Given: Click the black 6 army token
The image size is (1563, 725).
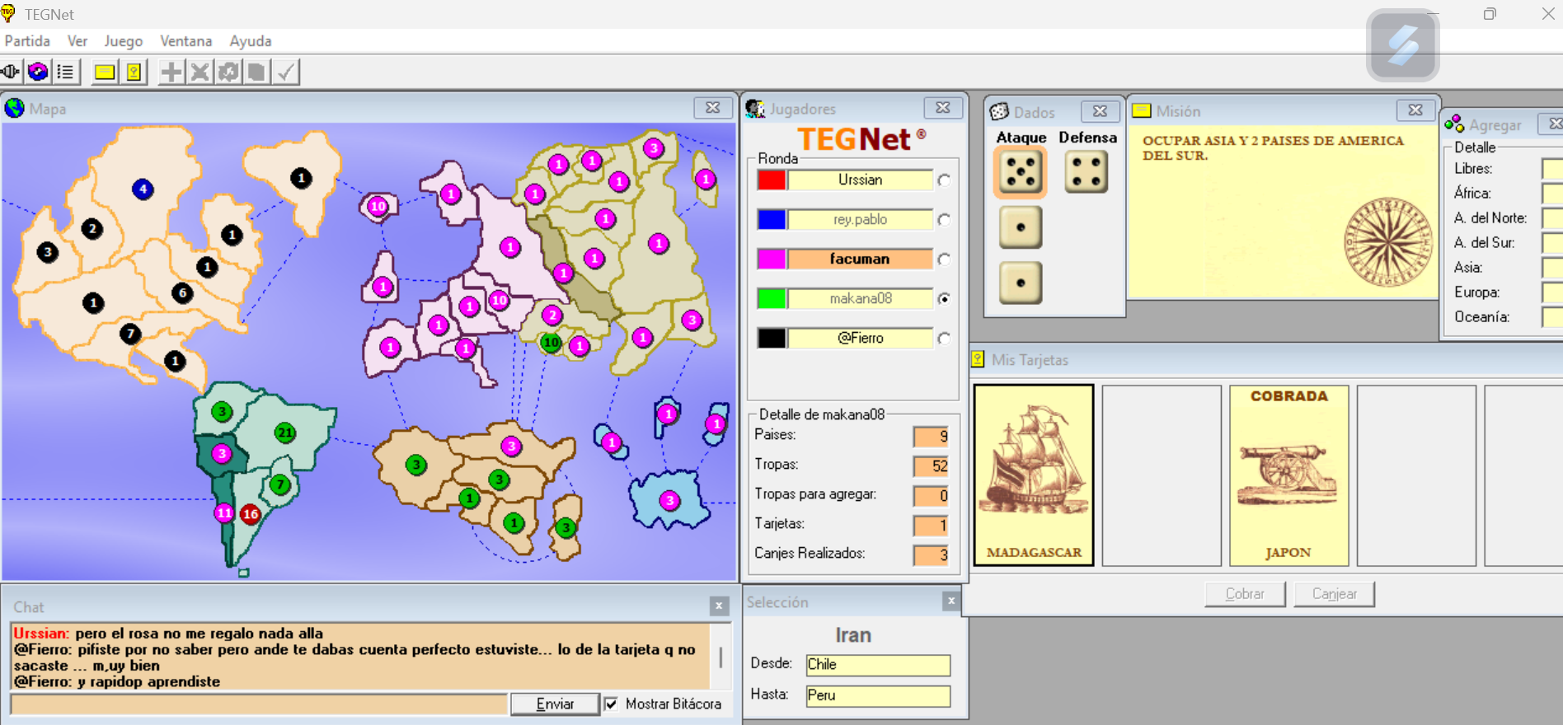Looking at the screenshot, I should click(183, 292).
